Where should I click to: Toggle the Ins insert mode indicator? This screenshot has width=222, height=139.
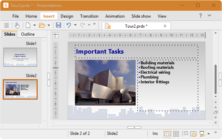pyautogui.click(x=155, y=133)
